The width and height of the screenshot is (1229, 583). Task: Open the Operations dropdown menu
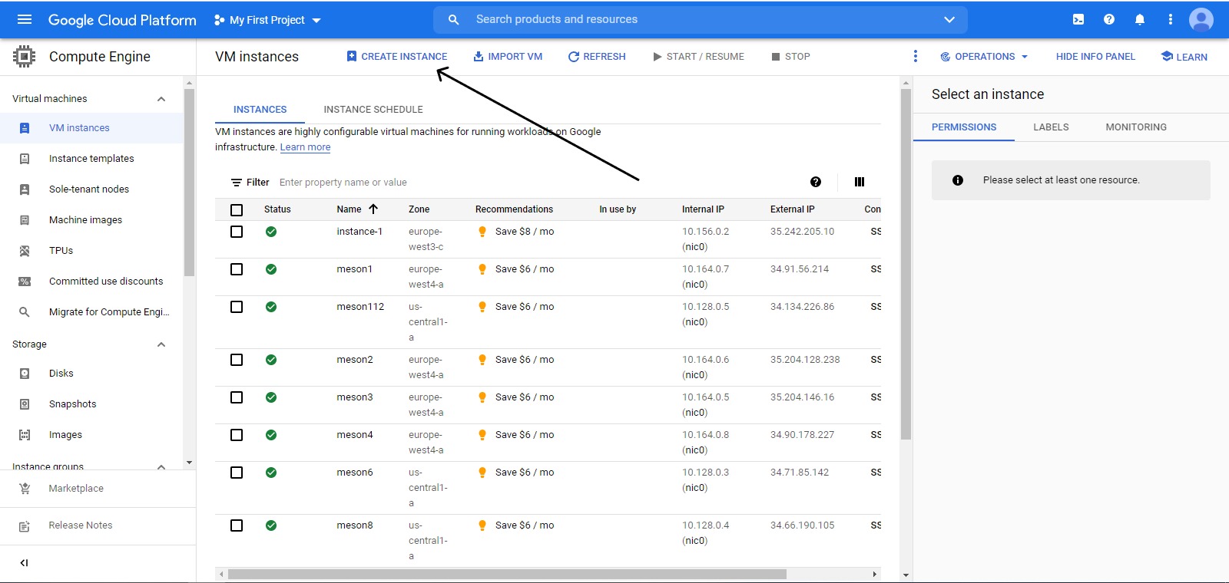tap(984, 57)
